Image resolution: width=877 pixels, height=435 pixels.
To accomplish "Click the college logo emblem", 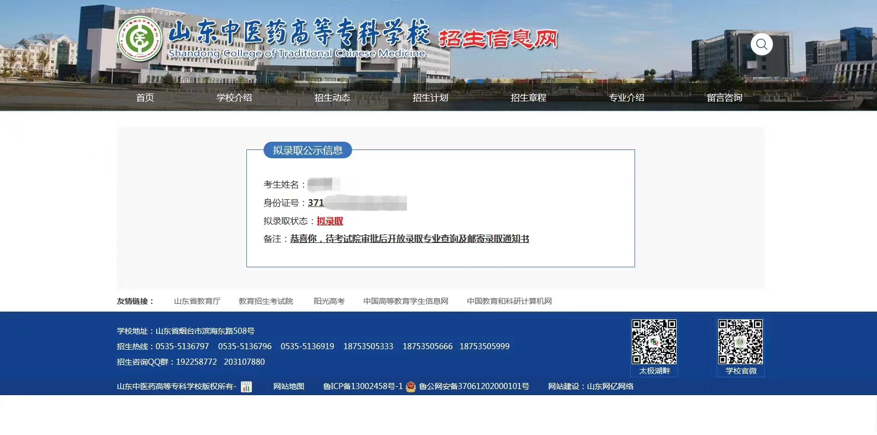I will coord(140,39).
